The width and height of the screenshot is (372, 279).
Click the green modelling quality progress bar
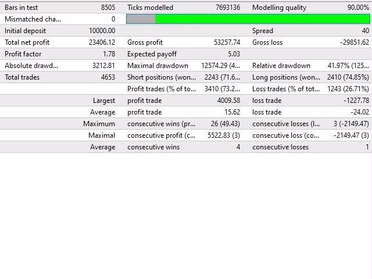[248, 19]
